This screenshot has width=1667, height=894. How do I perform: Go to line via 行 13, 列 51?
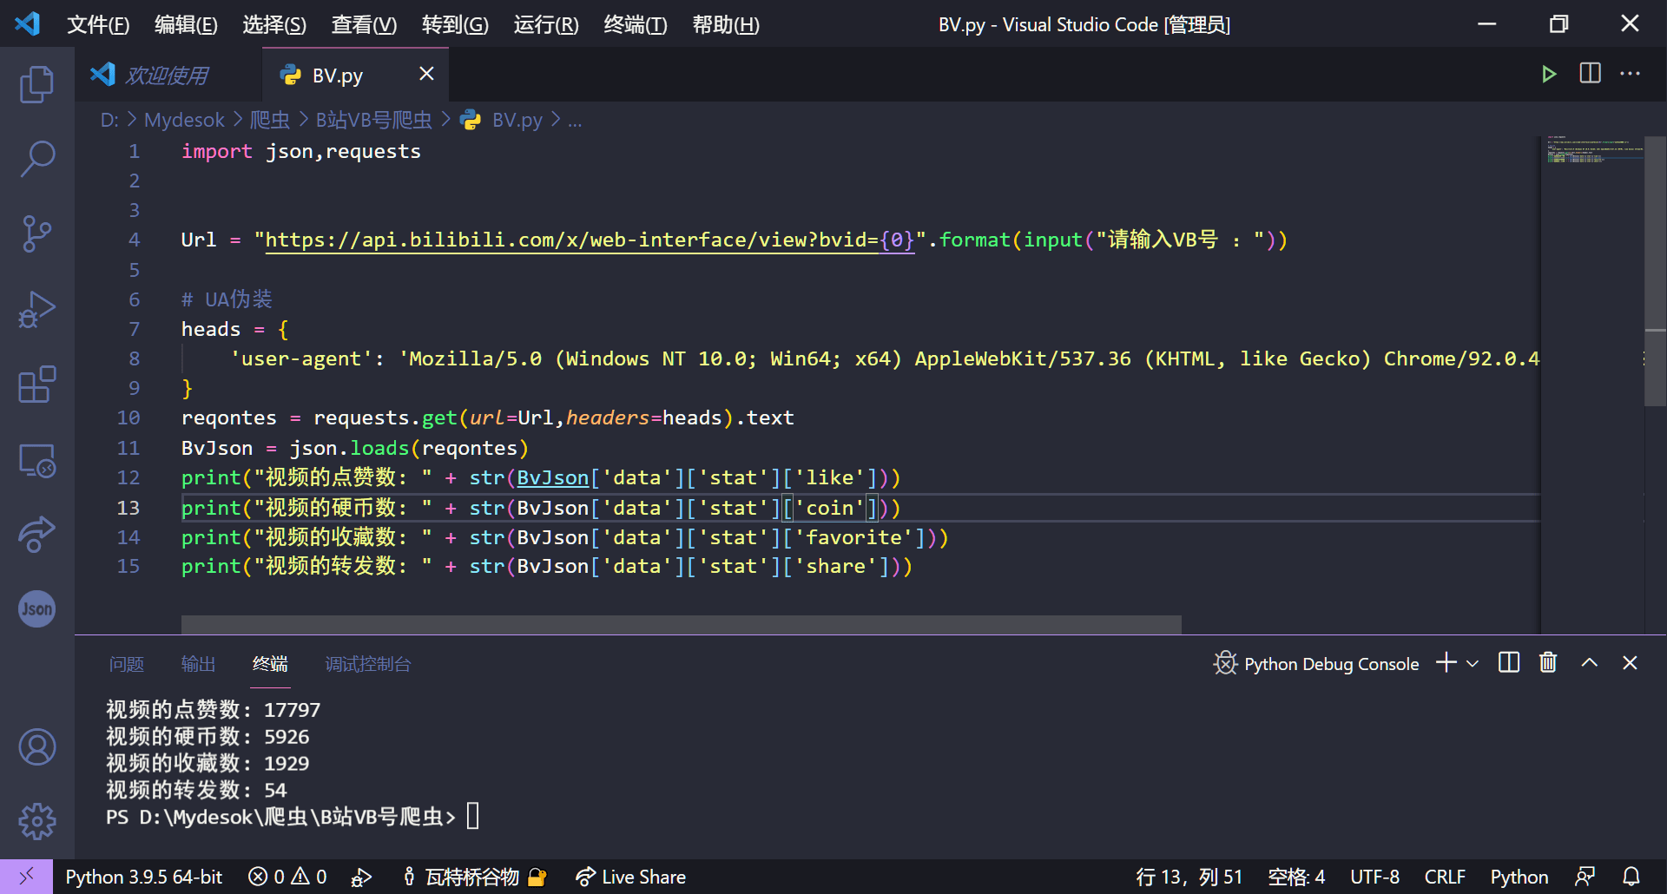pos(1189,878)
